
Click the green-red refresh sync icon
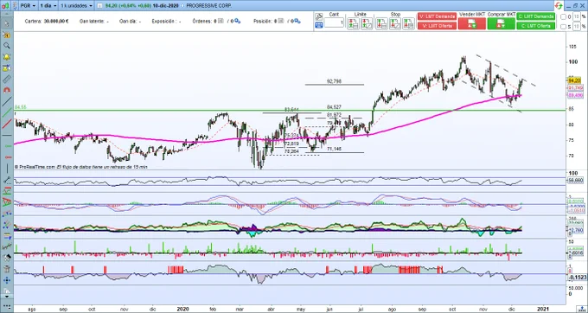pyautogui.click(x=559, y=6)
